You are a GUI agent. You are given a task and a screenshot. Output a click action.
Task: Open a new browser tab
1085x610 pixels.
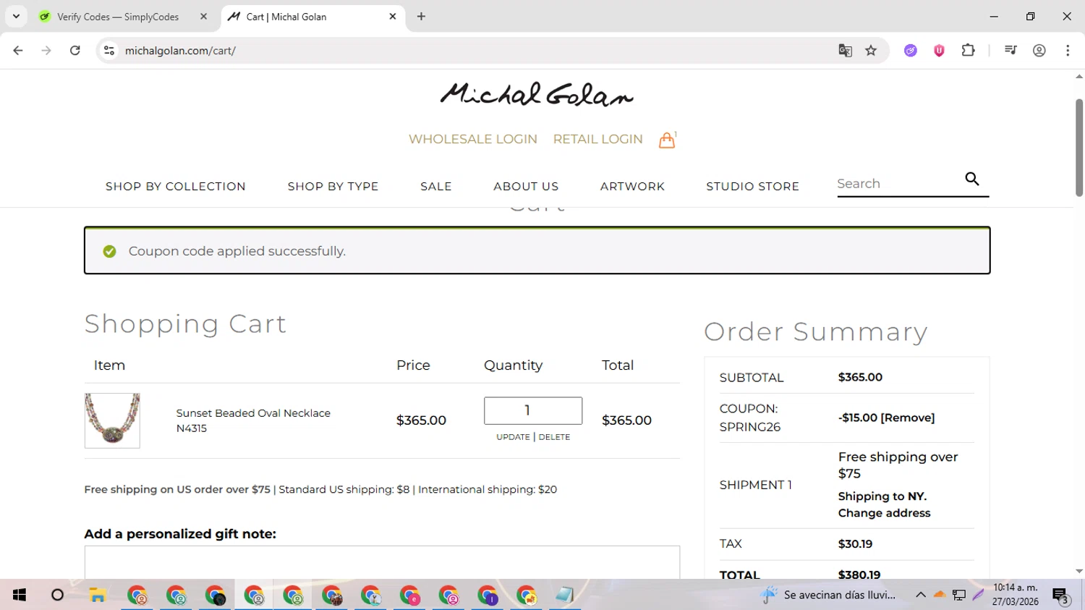pyautogui.click(x=421, y=17)
